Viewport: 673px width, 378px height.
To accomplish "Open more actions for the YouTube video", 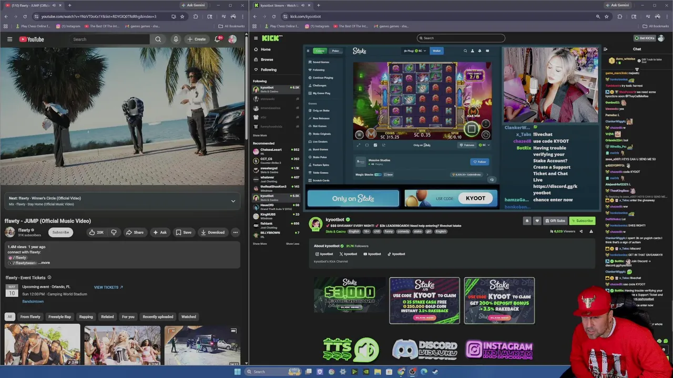I will coord(235,232).
